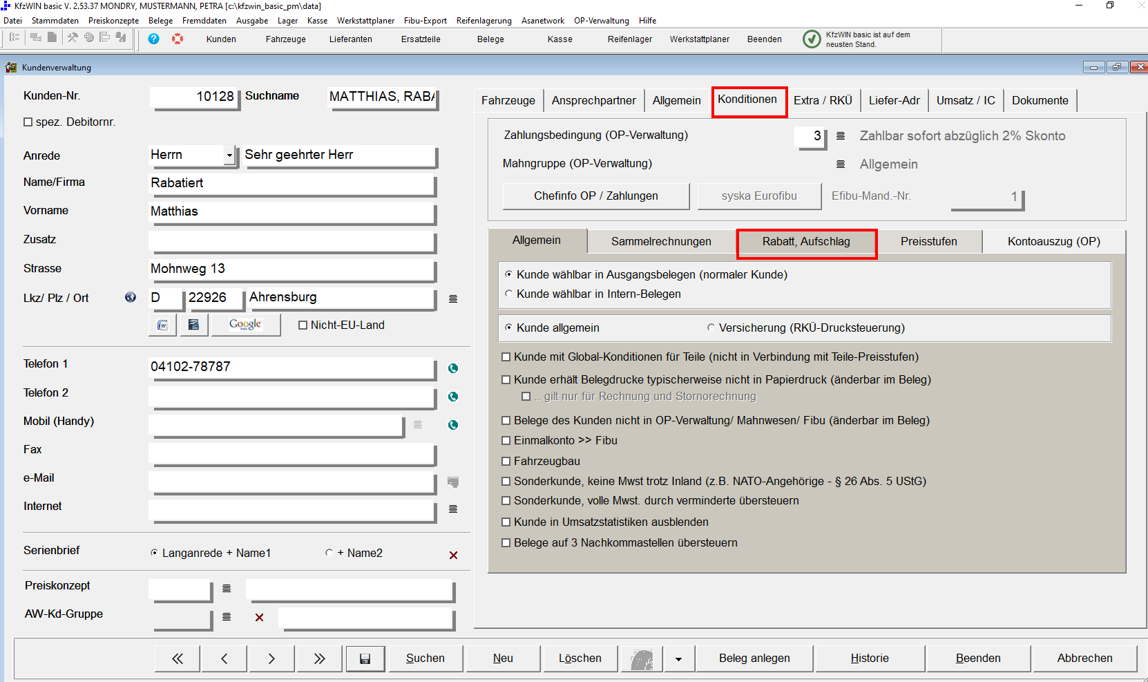Screen dimensions: 1148x682
Task: Enable Kunde in Umsatzstatistiken ausblenden
Action: click(506, 522)
